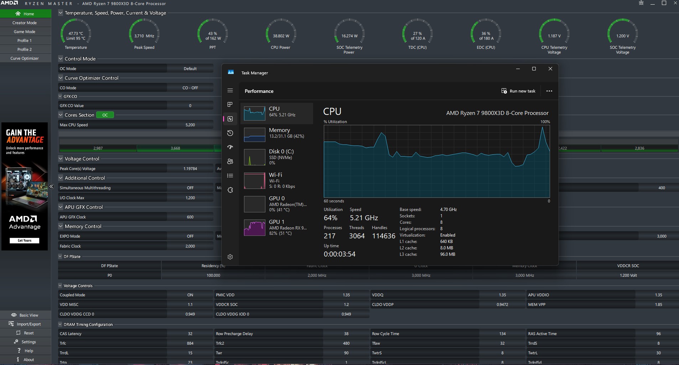Collapse the GFX CO subsection
The height and width of the screenshot is (365, 679).
[60, 96]
